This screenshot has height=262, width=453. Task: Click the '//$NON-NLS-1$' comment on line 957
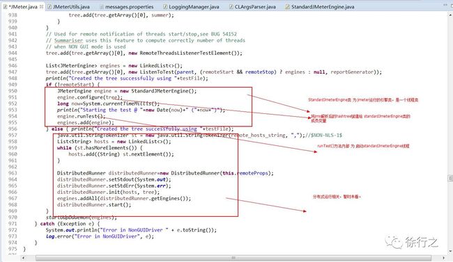[324, 136]
